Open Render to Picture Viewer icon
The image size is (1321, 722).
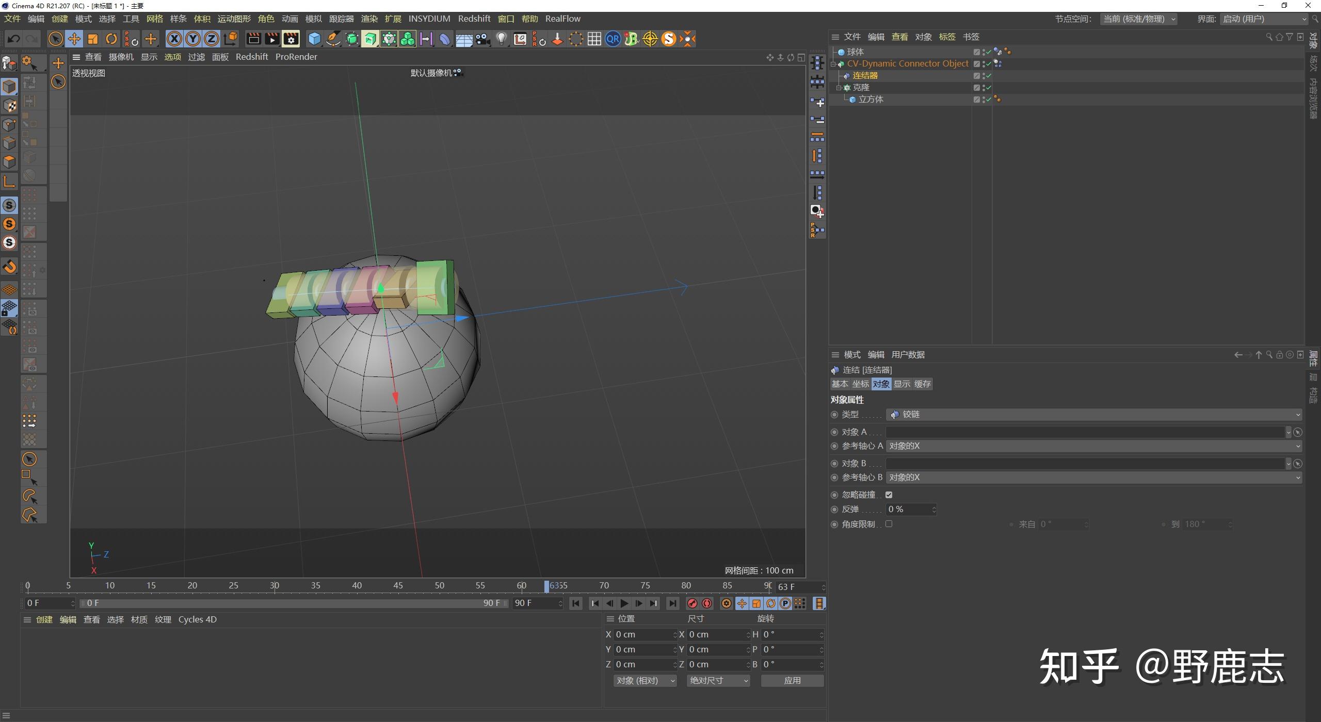click(x=272, y=39)
